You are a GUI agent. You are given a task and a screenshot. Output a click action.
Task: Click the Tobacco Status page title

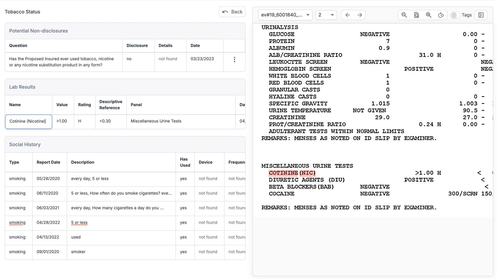point(22,12)
